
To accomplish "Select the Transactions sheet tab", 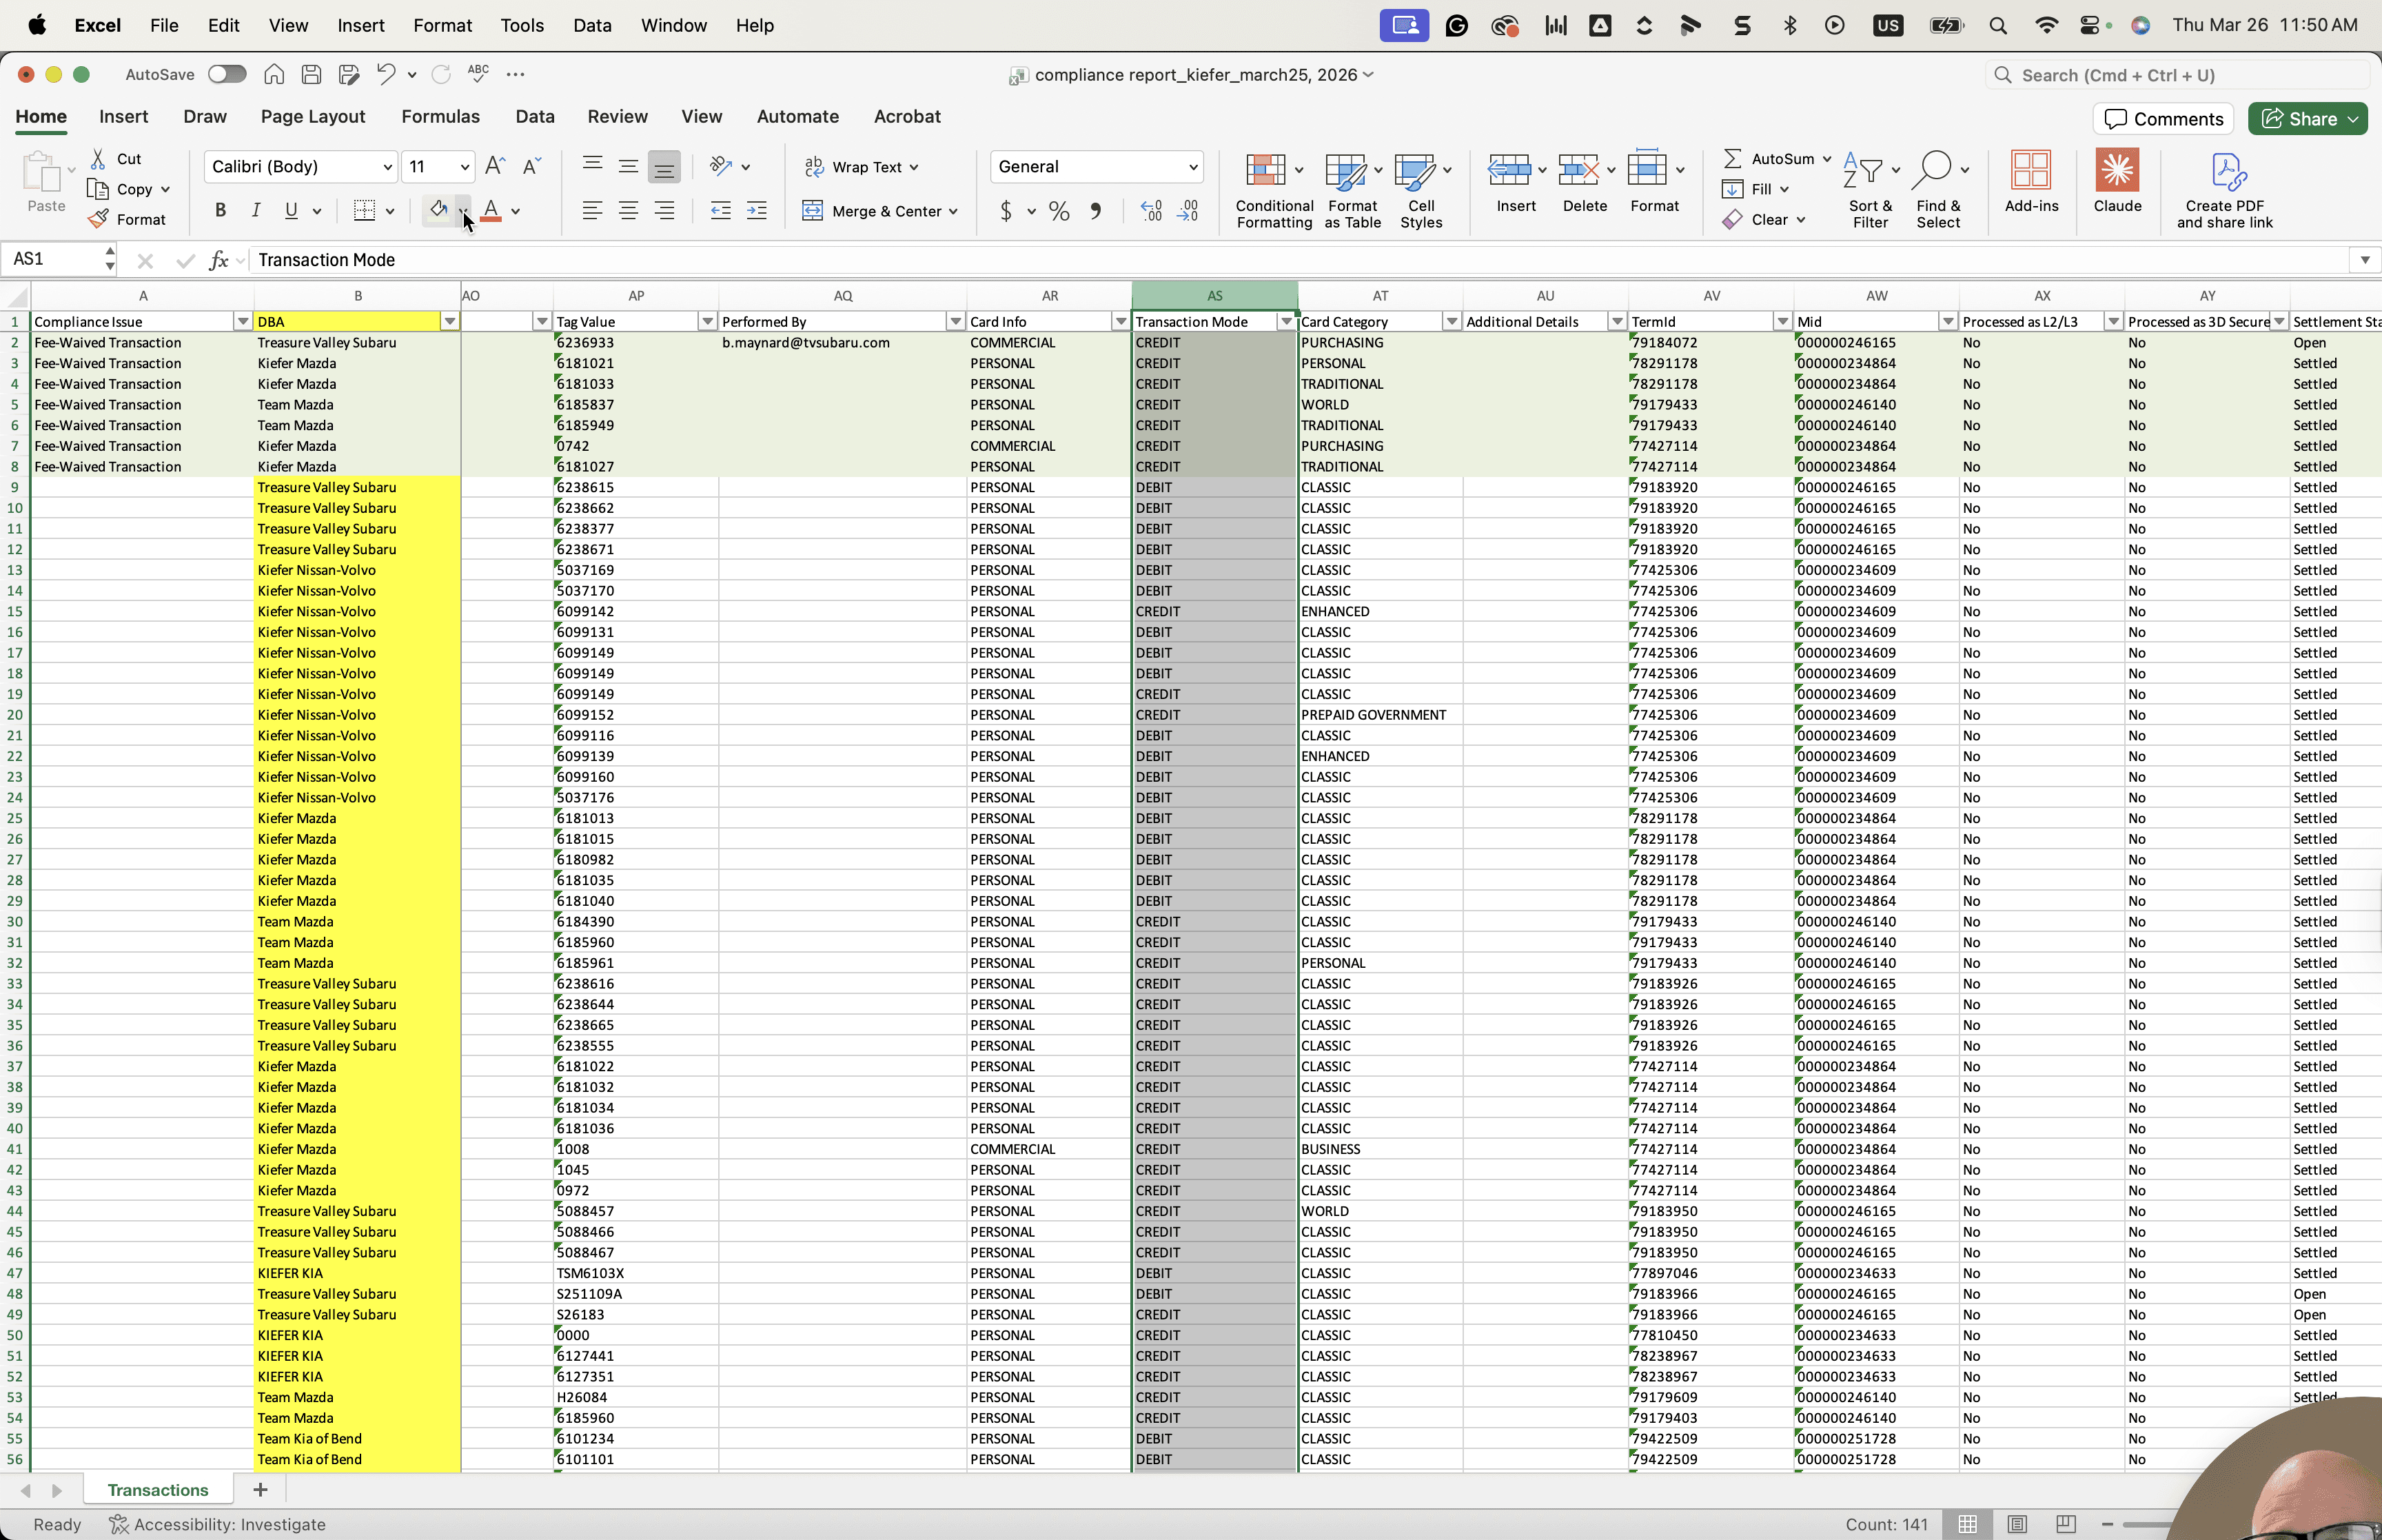I will [158, 1490].
